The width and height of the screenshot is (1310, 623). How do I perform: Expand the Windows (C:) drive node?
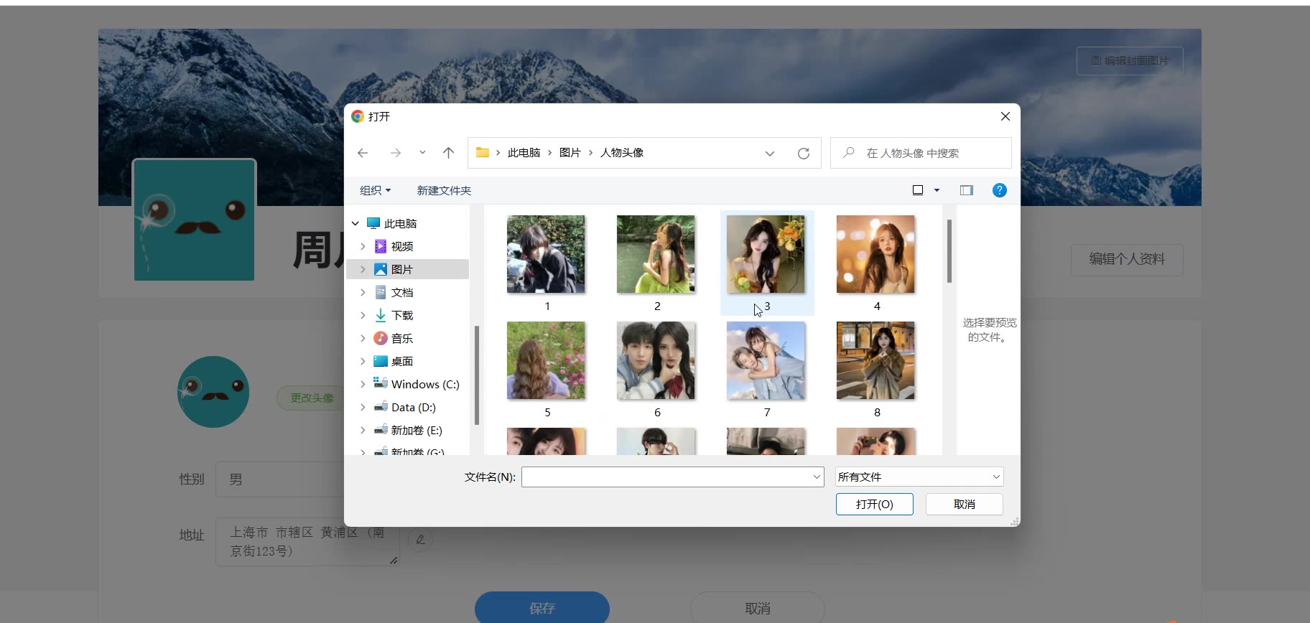point(363,385)
